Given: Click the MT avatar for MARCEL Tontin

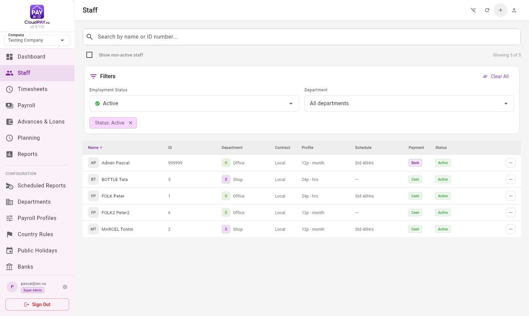Looking at the screenshot, I should point(93,229).
